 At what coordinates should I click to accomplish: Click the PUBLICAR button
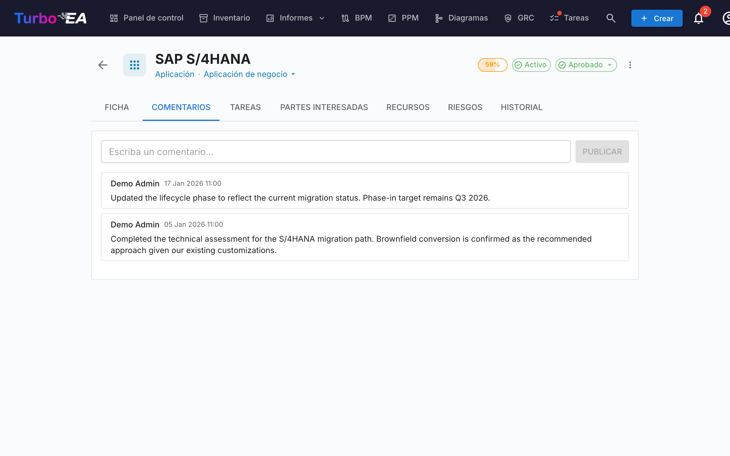tap(602, 152)
